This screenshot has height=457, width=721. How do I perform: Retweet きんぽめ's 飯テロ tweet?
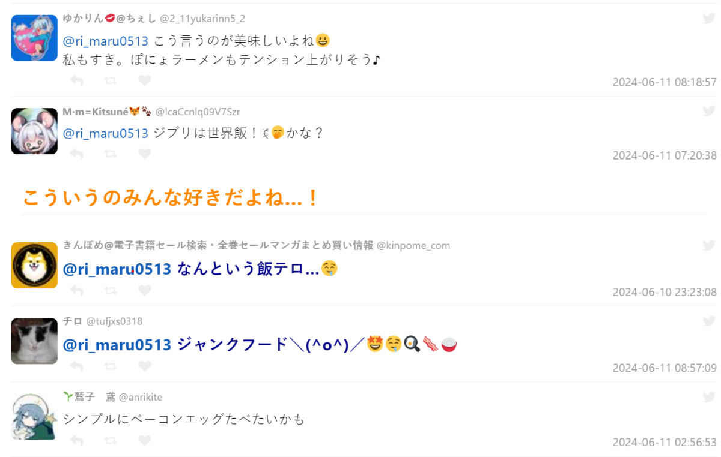click(x=111, y=290)
